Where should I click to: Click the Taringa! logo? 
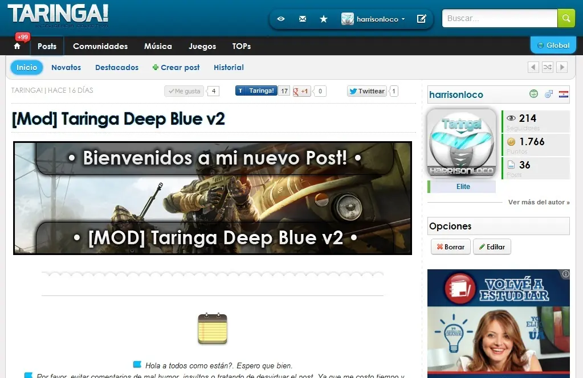[x=58, y=15]
